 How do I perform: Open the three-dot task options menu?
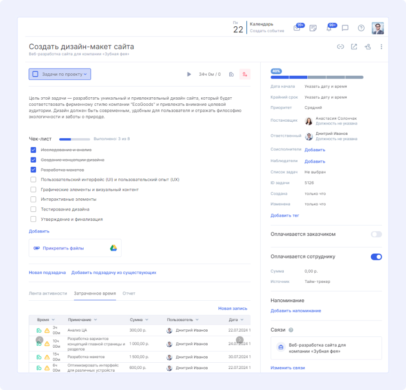coord(381,47)
